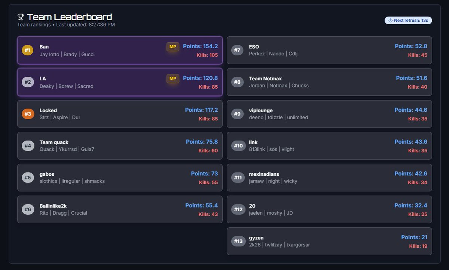Select team name link
The height and width of the screenshot is (270, 449).
tap(253, 142)
